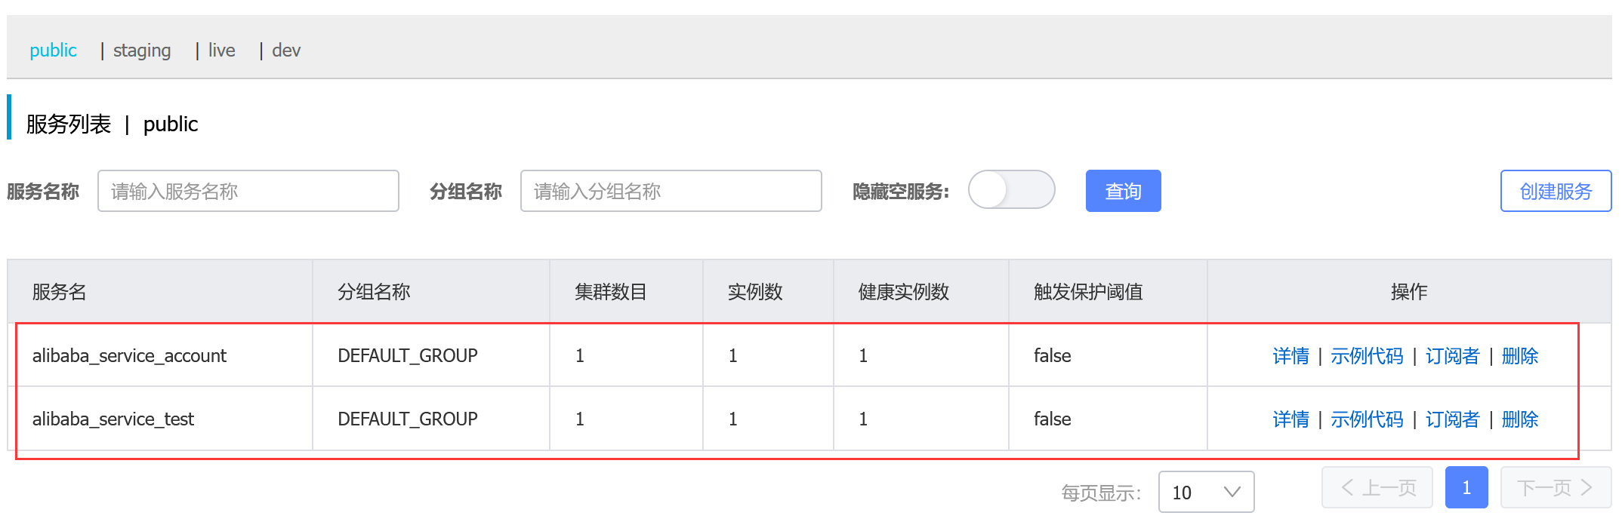Click the 创建服务 button
The width and height of the screenshot is (1622, 528).
pos(1556,191)
